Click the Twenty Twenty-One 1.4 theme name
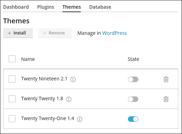Image resolution: width=182 pixels, height=134 pixels. tap(47, 118)
